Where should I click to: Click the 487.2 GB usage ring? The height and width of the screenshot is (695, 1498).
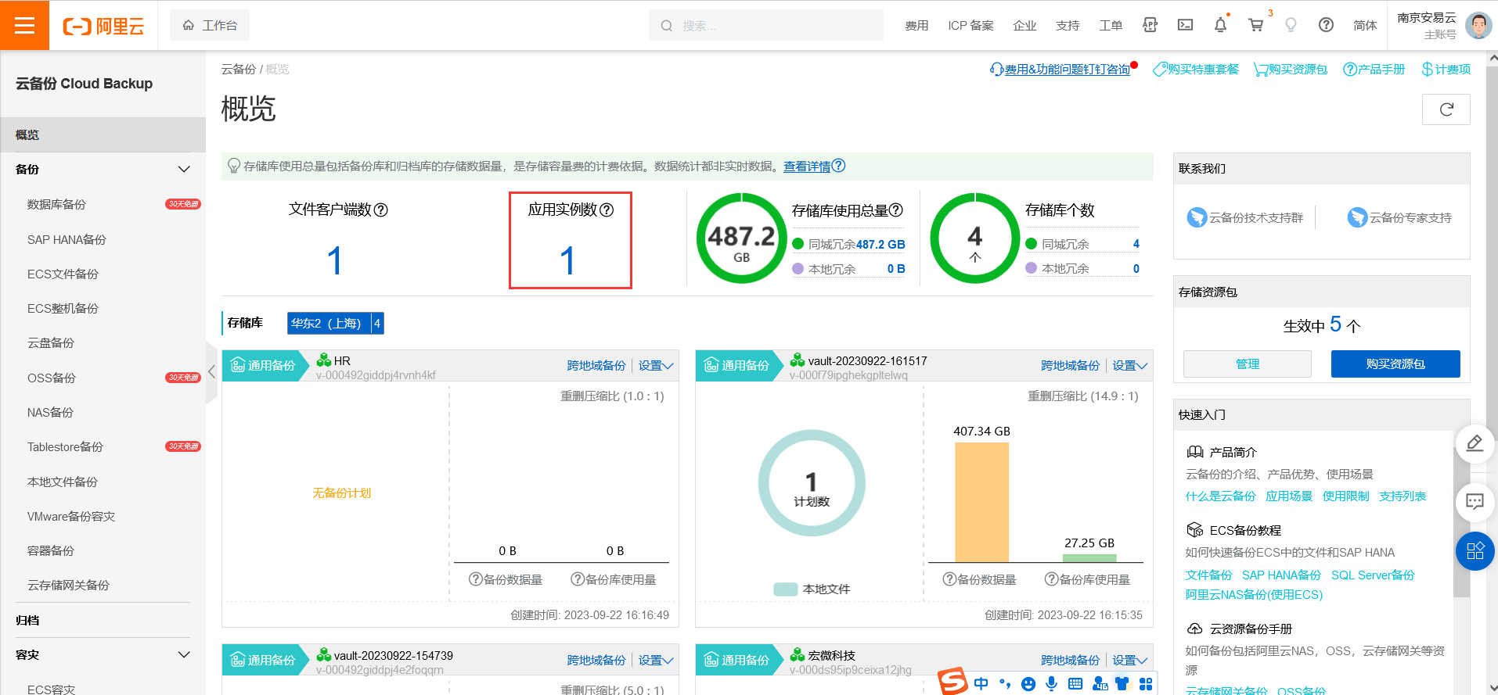pyautogui.click(x=741, y=238)
